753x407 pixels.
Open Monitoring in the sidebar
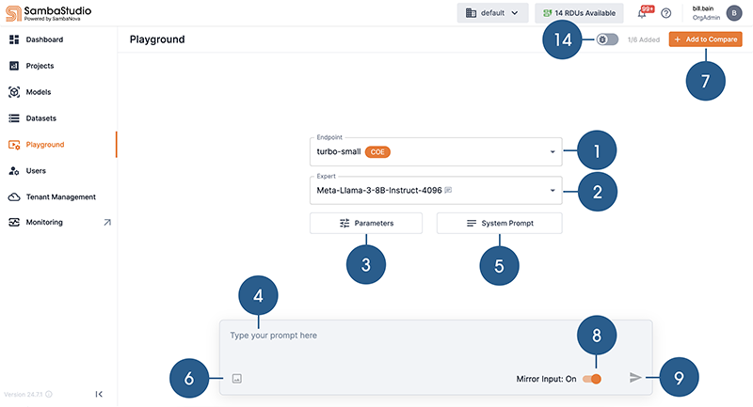44,223
